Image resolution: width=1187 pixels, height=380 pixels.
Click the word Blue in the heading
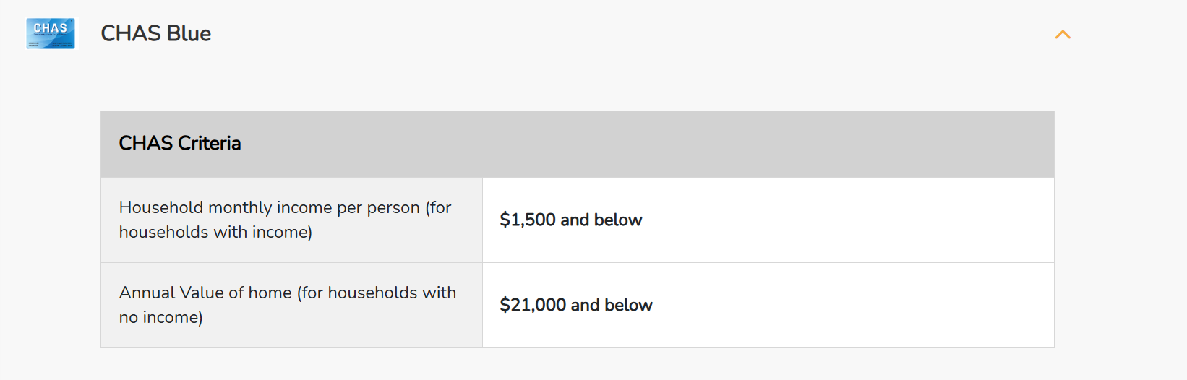tap(189, 33)
